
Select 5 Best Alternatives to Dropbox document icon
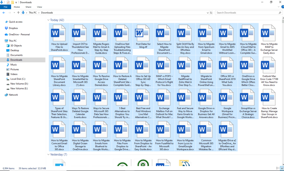click(121, 97)
